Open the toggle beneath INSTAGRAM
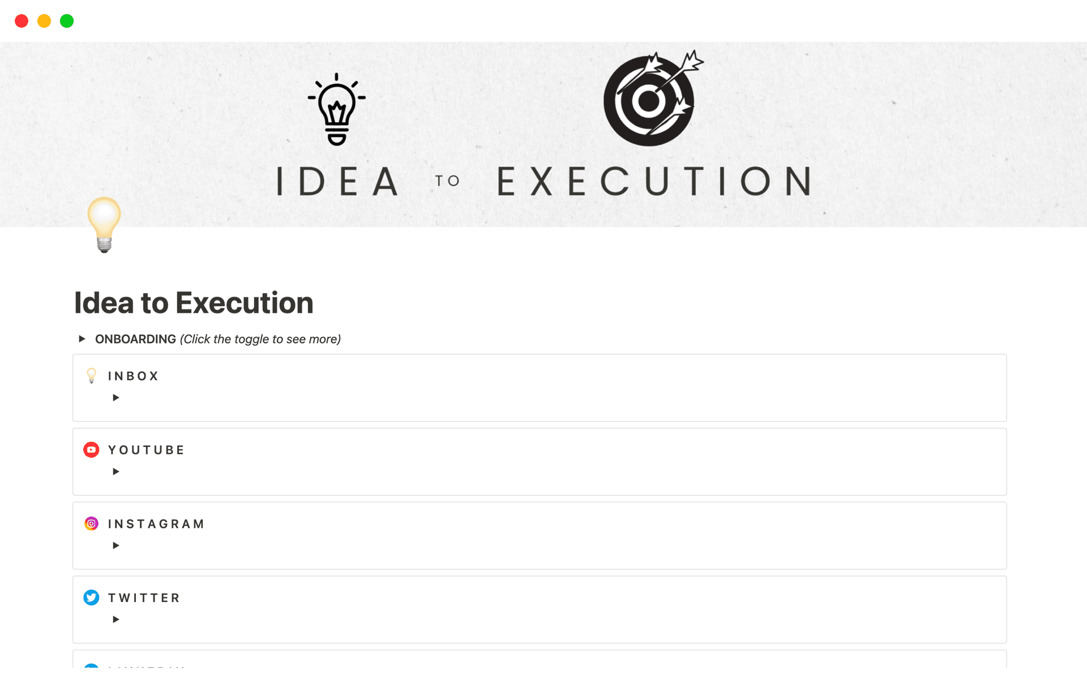The width and height of the screenshot is (1087, 679). [116, 545]
